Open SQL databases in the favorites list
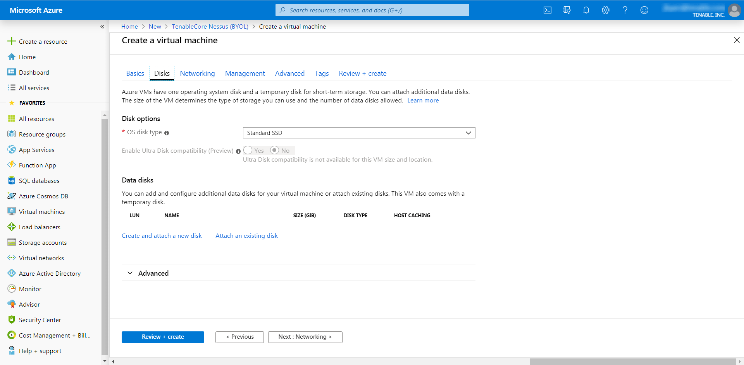The image size is (744, 365). 39,181
